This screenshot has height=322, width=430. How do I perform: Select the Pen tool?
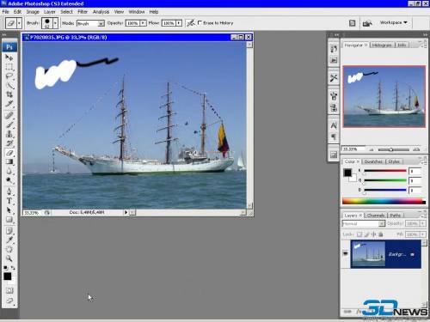[9, 191]
